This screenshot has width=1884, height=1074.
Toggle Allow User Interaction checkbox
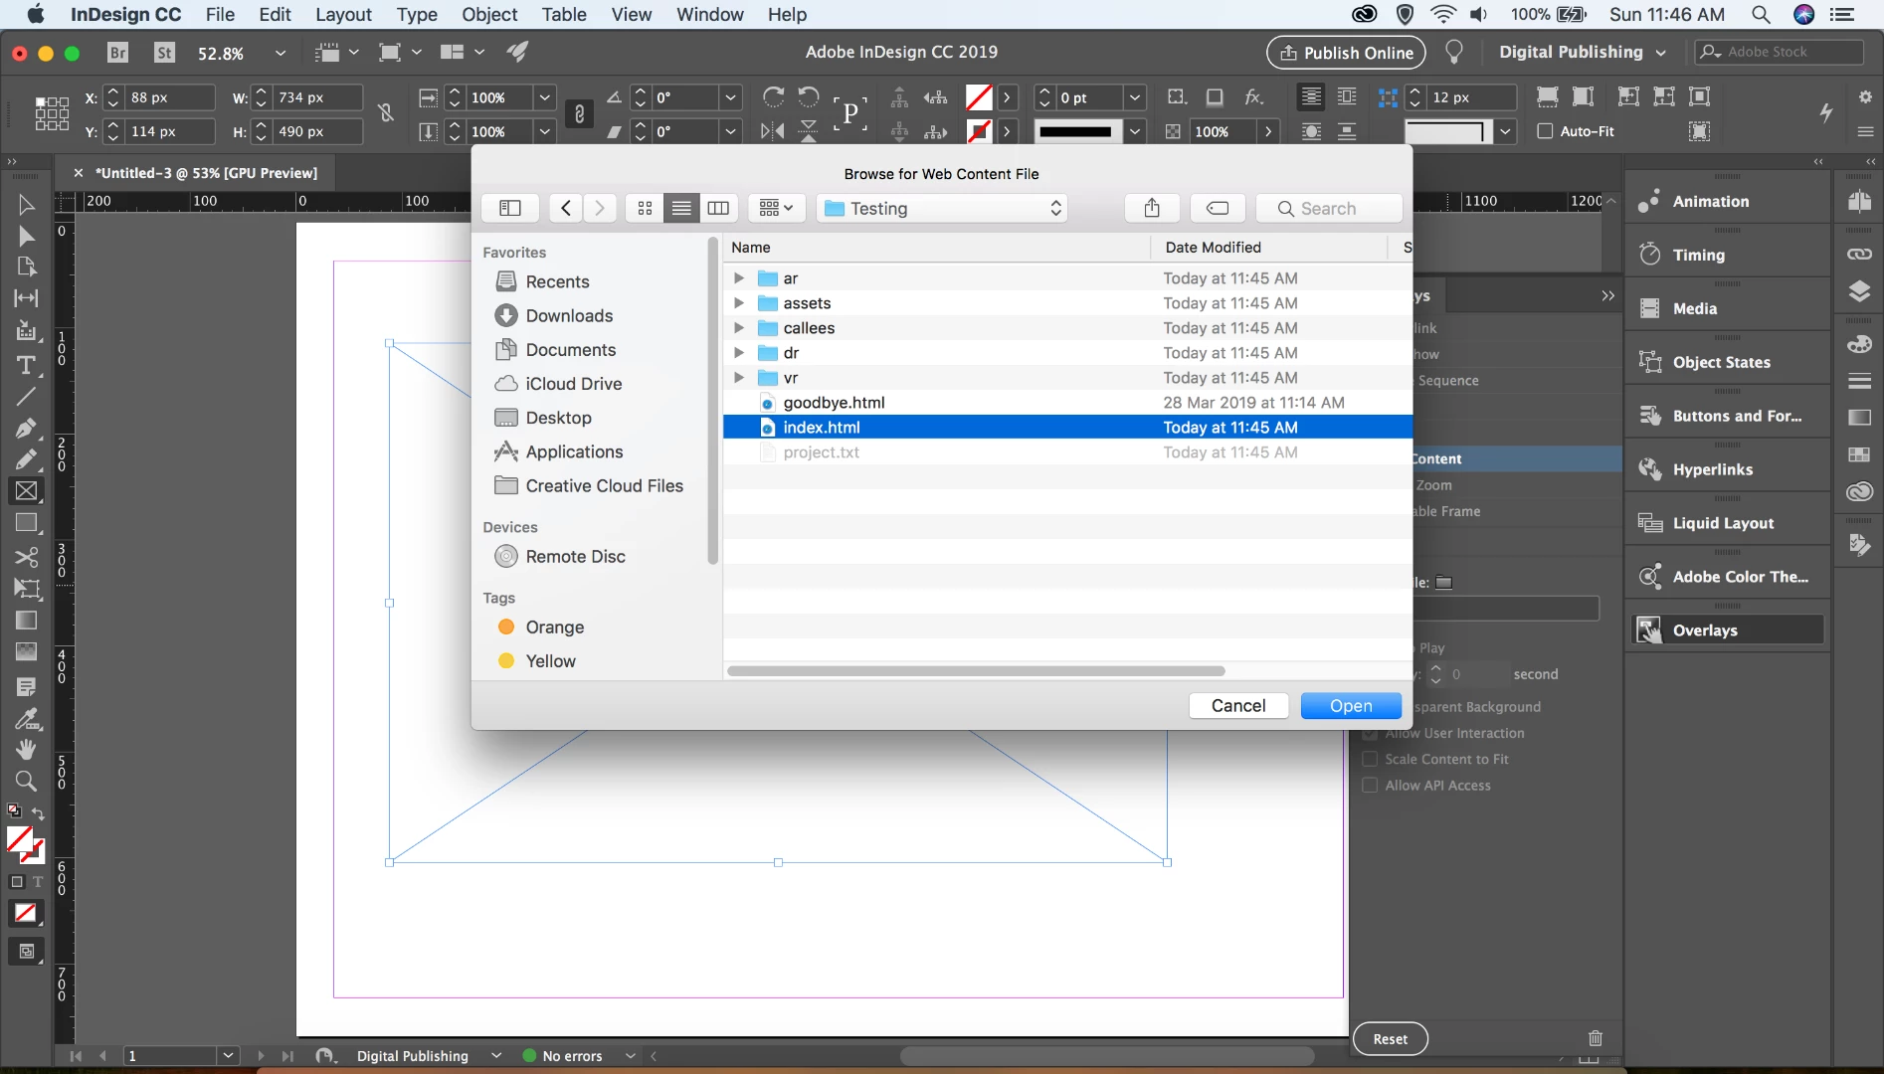pos(1370,733)
